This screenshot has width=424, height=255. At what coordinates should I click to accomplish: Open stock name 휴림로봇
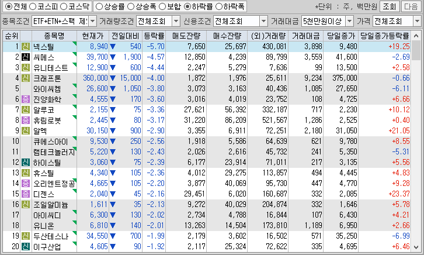coord(47,120)
